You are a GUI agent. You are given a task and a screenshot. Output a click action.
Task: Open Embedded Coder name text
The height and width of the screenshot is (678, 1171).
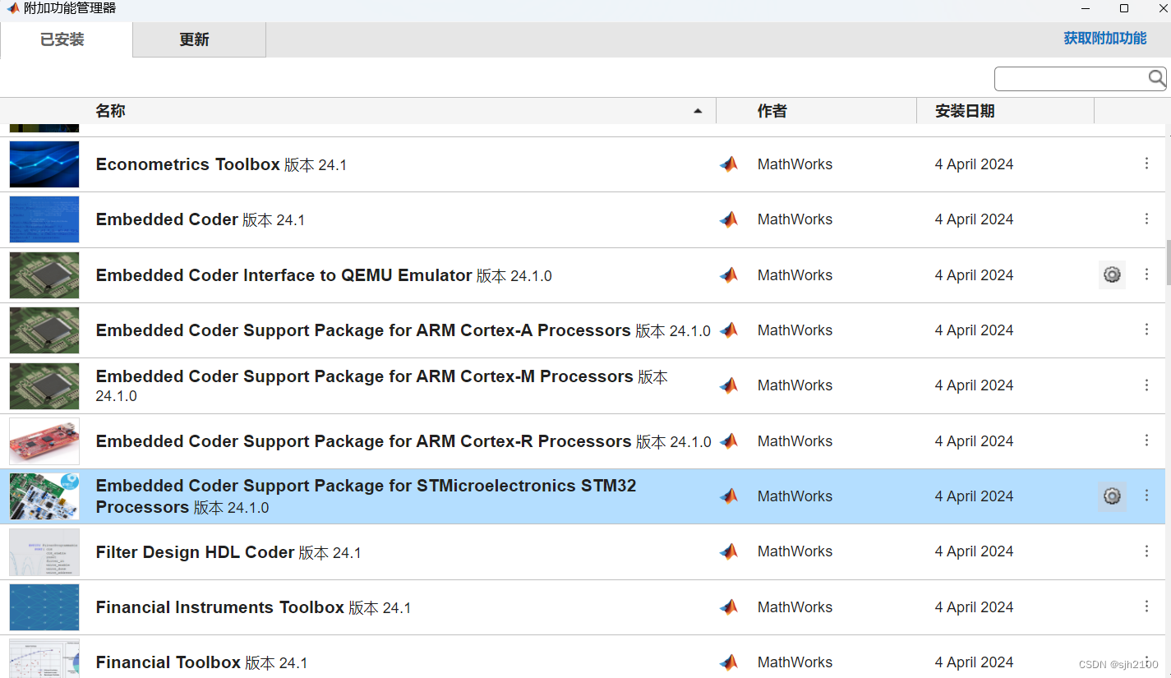[x=167, y=219]
